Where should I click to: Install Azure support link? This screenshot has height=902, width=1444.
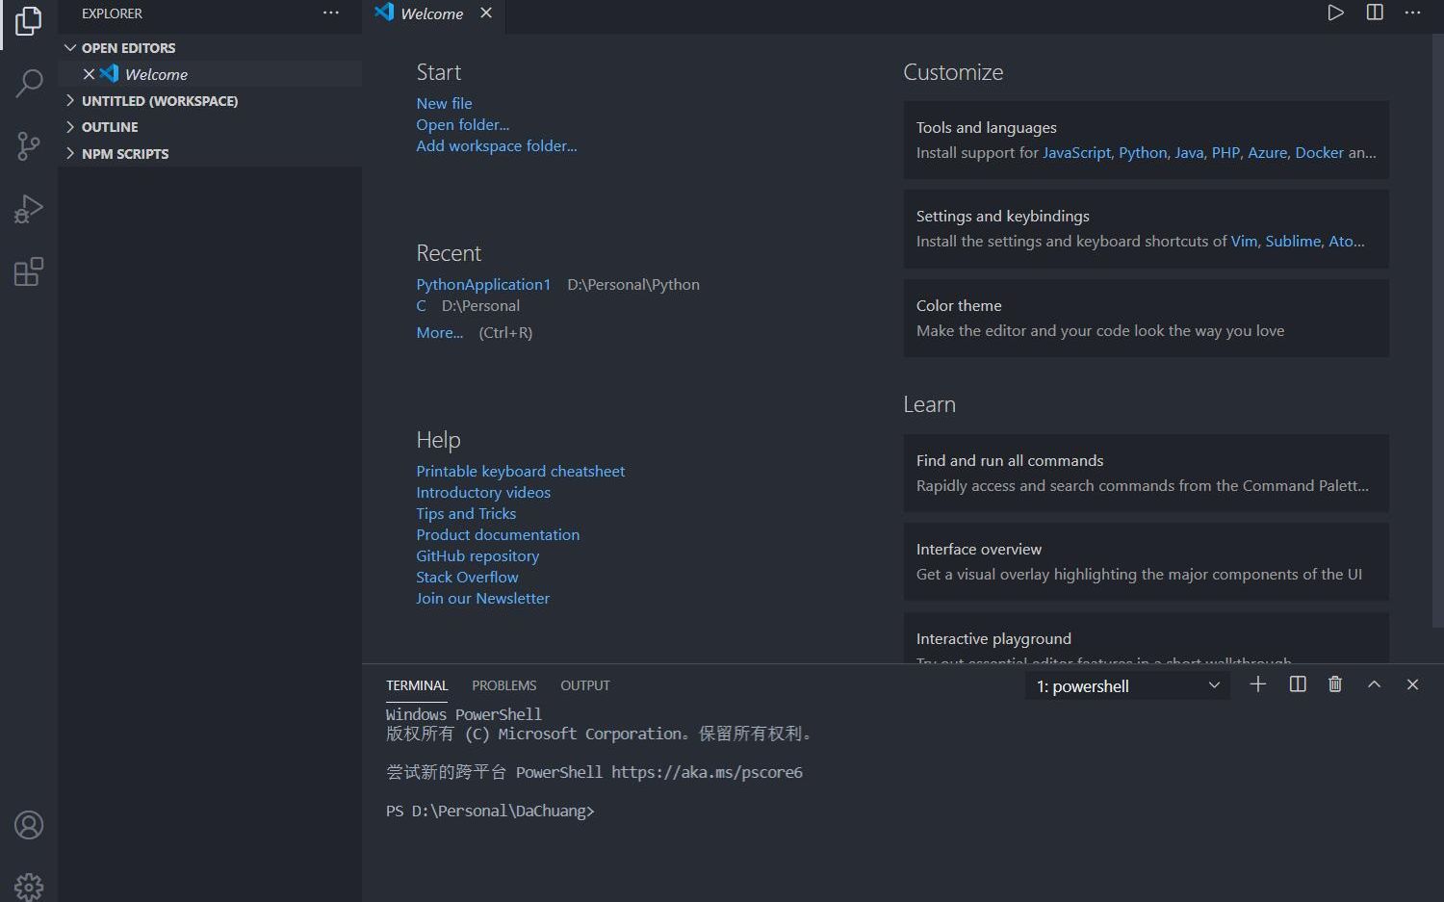pos(1267,152)
